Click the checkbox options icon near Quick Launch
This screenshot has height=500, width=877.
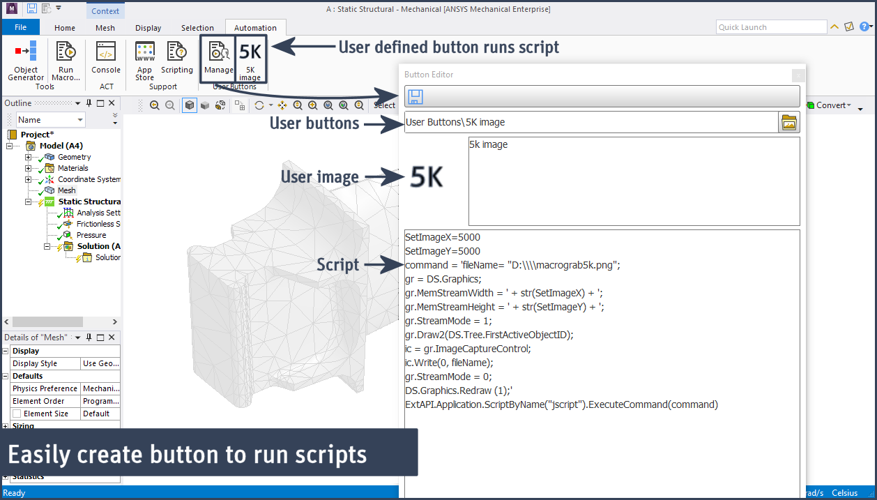click(849, 27)
